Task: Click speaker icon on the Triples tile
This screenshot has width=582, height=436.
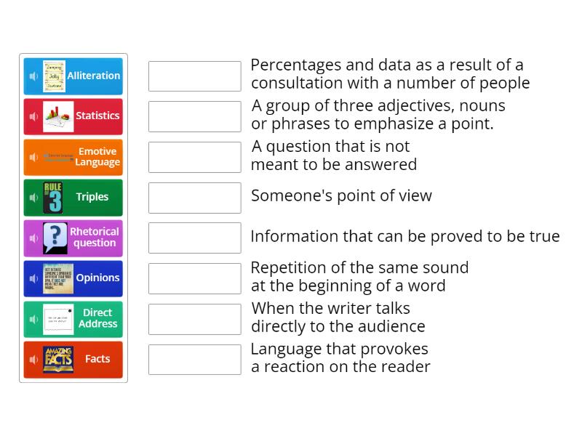Action: [x=33, y=198]
